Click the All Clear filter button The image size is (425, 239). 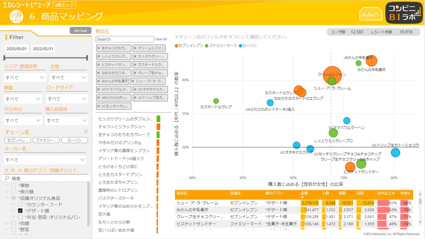point(80,31)
